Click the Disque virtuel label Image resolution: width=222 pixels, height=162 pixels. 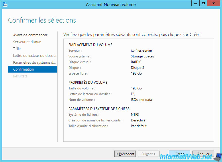pos(80,62)
